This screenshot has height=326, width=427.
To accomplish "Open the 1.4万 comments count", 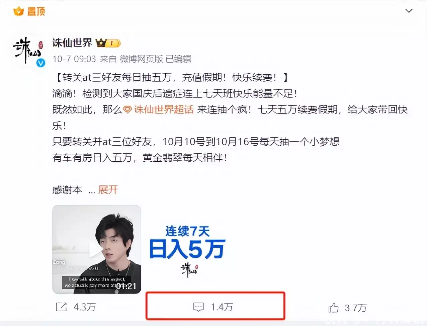I will [222, 307].
